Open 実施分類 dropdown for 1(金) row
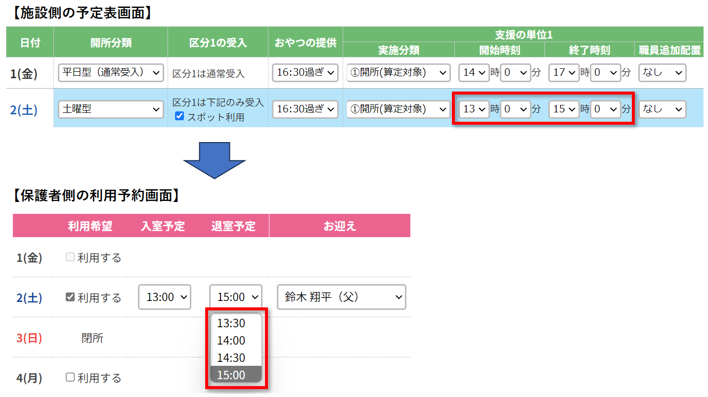 pos(398,73)
